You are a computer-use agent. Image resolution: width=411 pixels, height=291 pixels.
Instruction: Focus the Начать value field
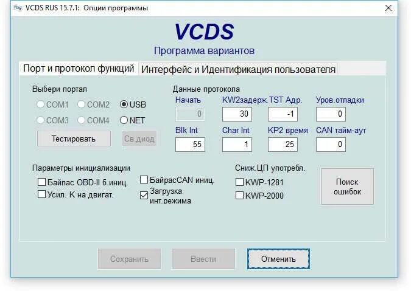pos(190,114)
